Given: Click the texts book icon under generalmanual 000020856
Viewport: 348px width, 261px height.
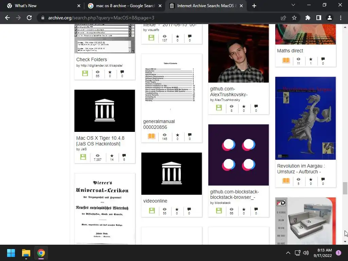Looking at the screenshot, I should tap(152, 136).
